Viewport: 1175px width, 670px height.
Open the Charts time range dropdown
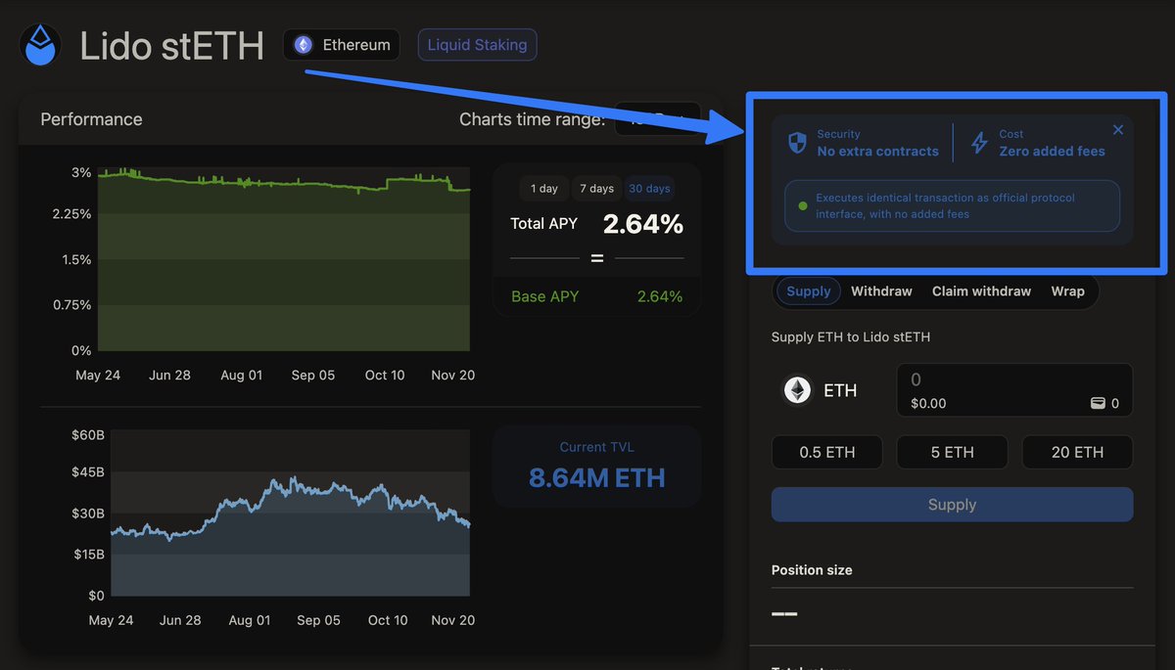coord(657,119)
